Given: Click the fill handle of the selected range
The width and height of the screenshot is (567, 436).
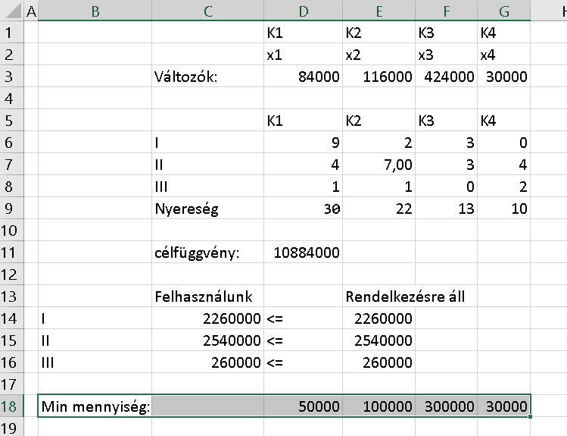Looking at the screenshot, I should 531,416.
